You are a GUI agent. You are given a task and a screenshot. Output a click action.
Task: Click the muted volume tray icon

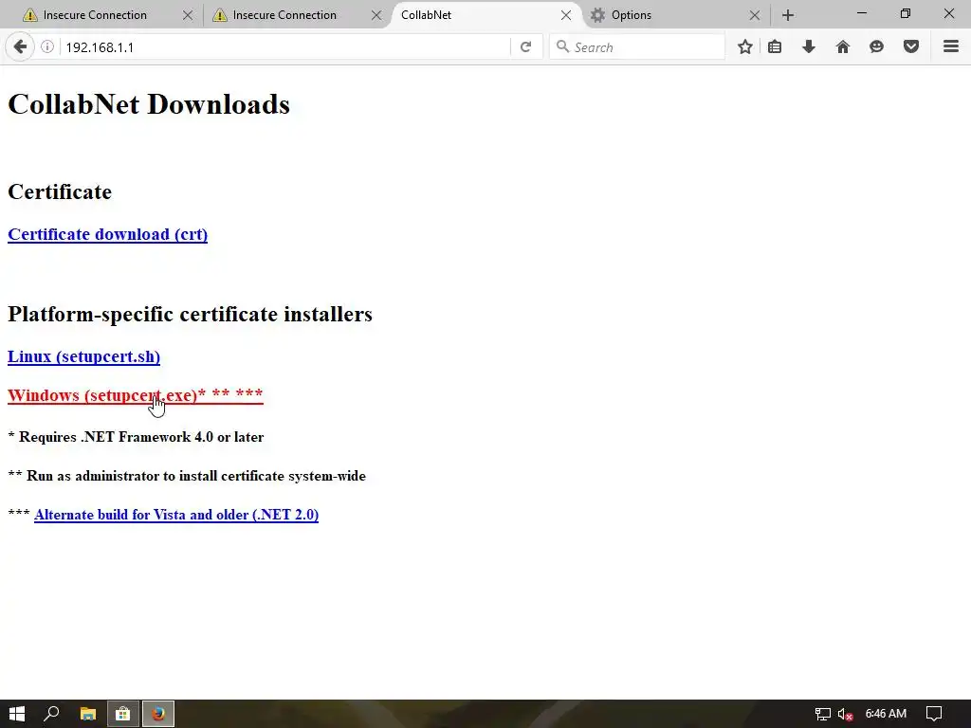(x=845, y=714)
